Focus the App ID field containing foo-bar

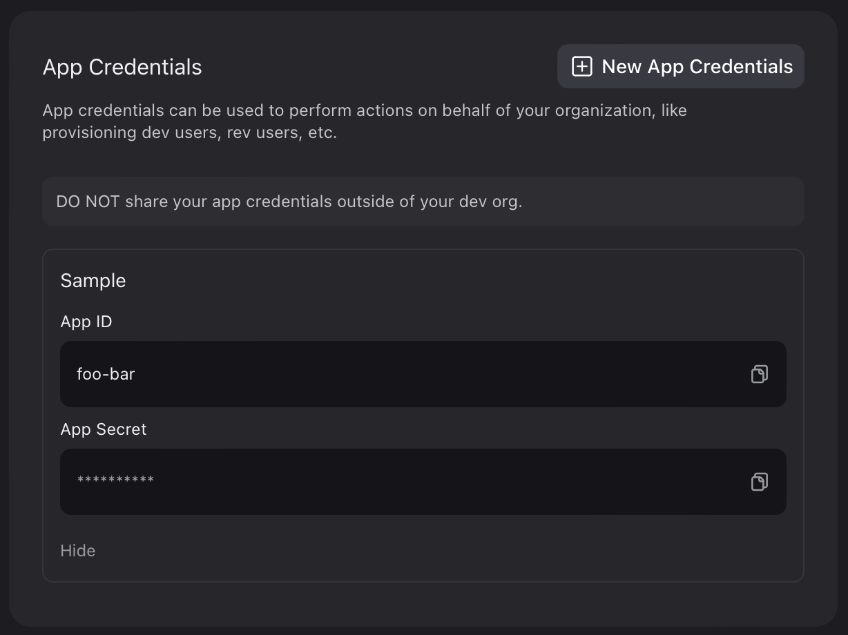pos(423,373)
